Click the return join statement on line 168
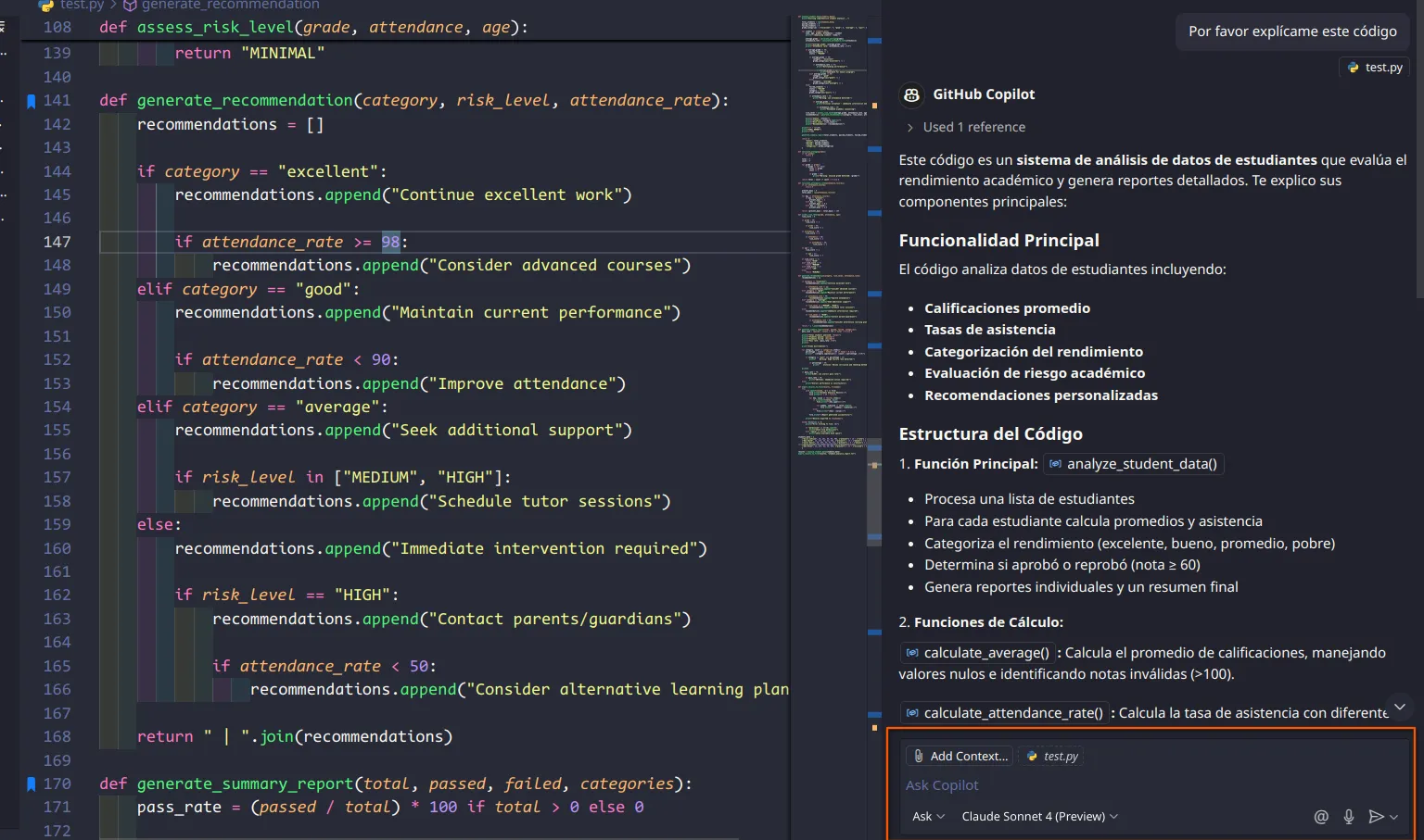Viewport: 1424px width, 840px height. pos(295,736)
